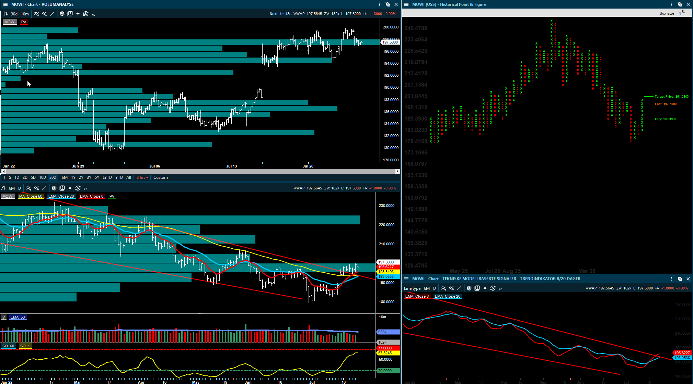Screen dimensions: 693x384
Task: Select the 6M time range tab
Action: [x=65, y=177]
